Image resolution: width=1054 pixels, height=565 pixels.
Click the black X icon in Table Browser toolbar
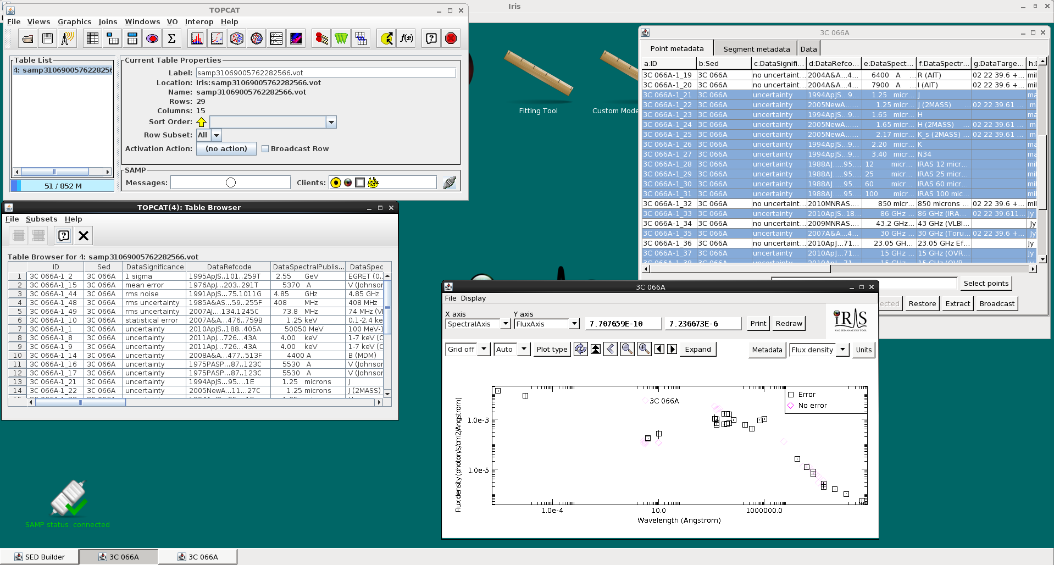click(84, 236)
